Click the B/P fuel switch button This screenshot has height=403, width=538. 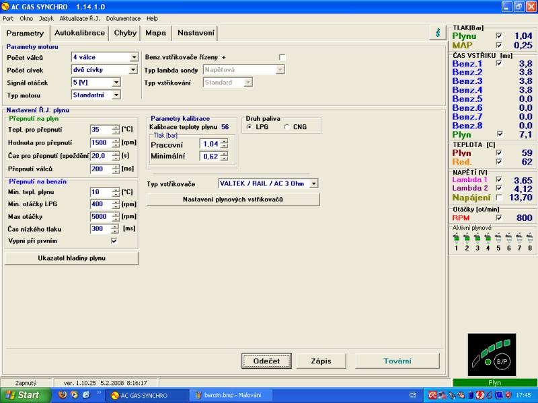(502, 361)
